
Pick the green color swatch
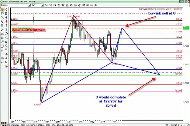pos(3,123)
